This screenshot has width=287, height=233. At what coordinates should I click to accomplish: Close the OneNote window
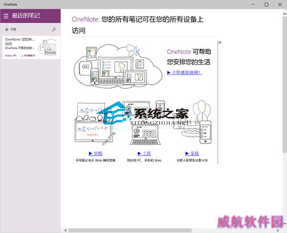click(x=280, y=4)
